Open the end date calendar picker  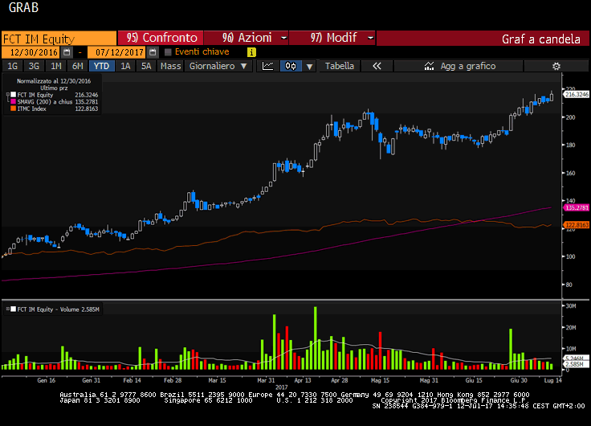(153, 52)
